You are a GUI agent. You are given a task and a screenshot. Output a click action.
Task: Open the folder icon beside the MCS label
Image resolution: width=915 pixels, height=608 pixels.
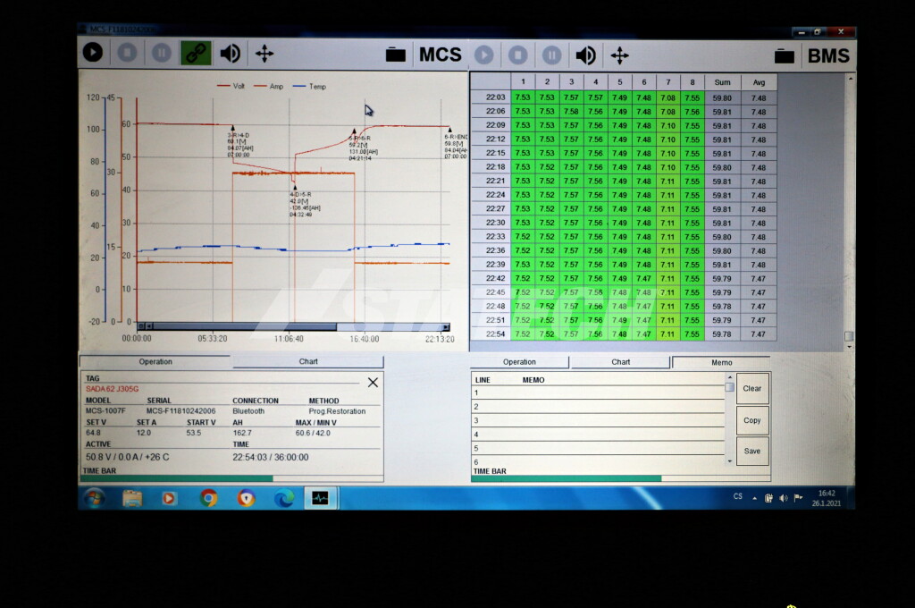pyautogui.click(x=396, y=55)
